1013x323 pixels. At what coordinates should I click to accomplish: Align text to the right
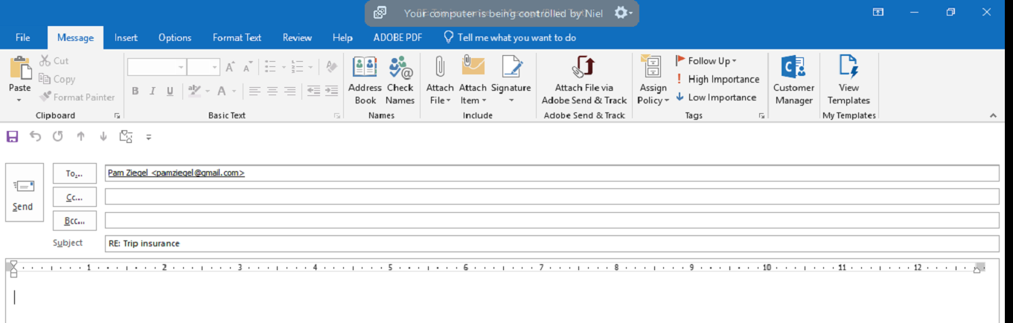click(x=290, y=91)
